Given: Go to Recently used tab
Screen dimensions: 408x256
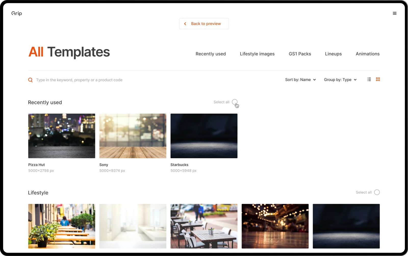Looking at the screenshot, I should [x=211, y=54].
